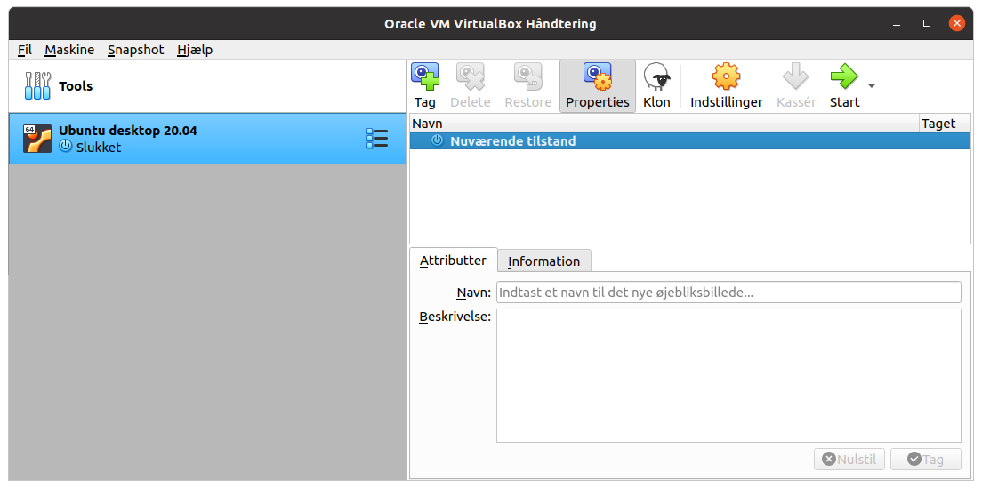Select the Ubuntu desktop 20.04 machine name
Screen dimensions: 982x489
[128, 131]
